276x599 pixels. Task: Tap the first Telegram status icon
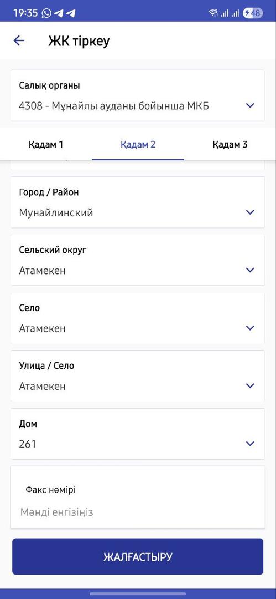59,13
